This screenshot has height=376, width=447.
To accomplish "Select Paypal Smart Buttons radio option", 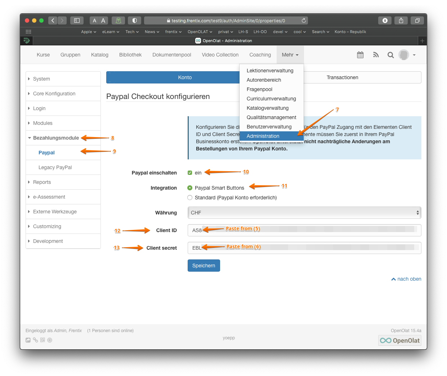I will point(190,188).
